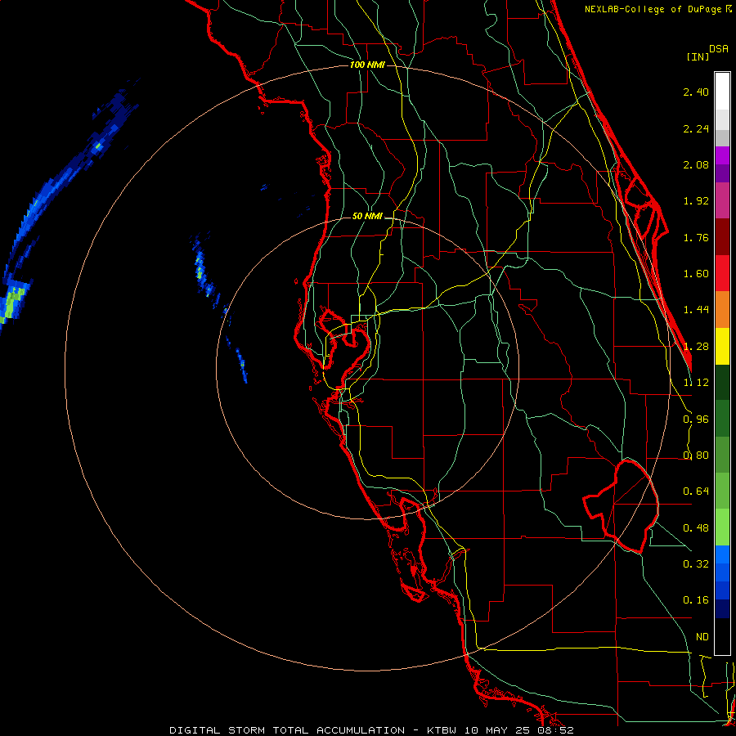Select the 2.24 legend value
The width and height of the screenshot is (736, 736).
tap(696, 128)
